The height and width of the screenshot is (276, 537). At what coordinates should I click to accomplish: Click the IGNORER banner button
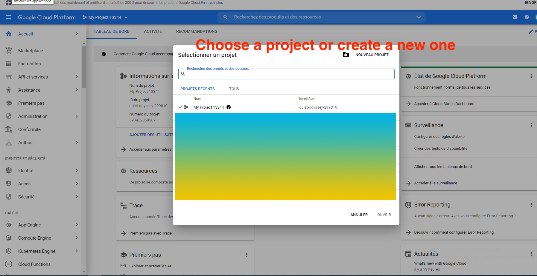pos(531,3)
